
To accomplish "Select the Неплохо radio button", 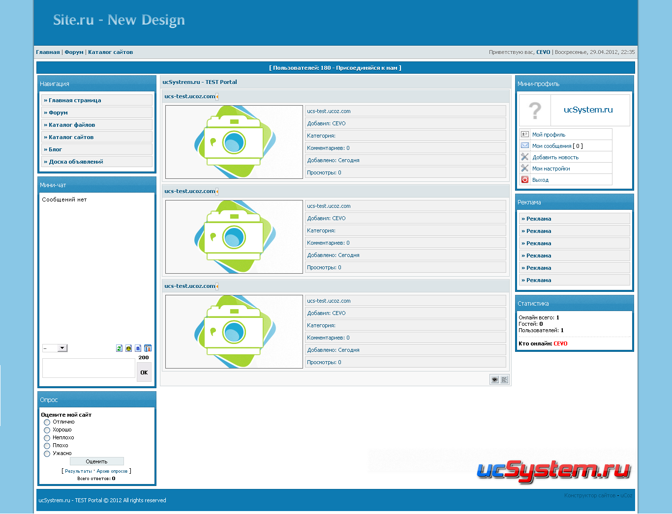I will [x=47, y=438].
